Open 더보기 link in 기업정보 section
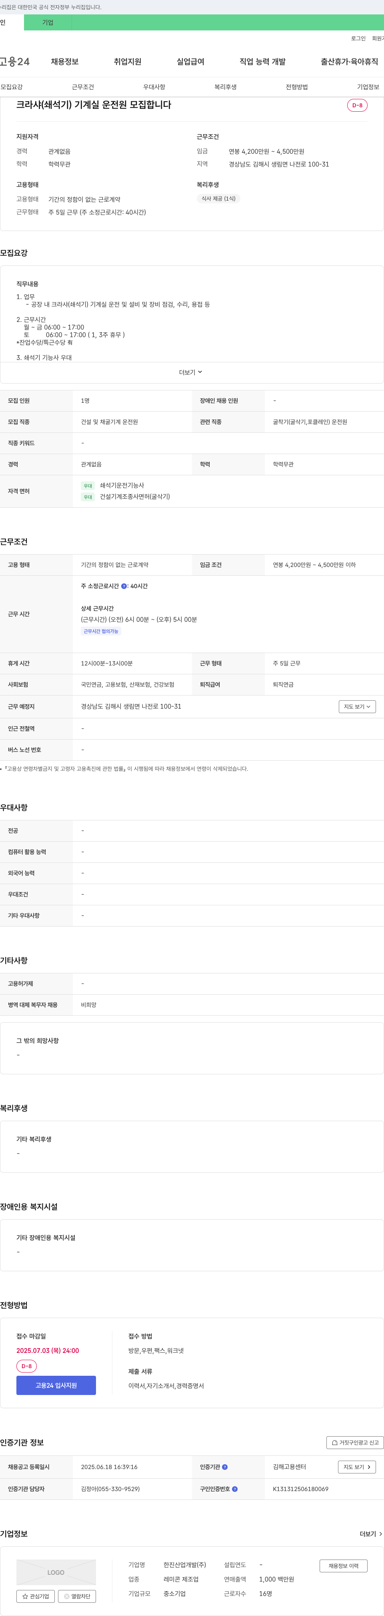The image size is (384, 1616). (371, 1534)
